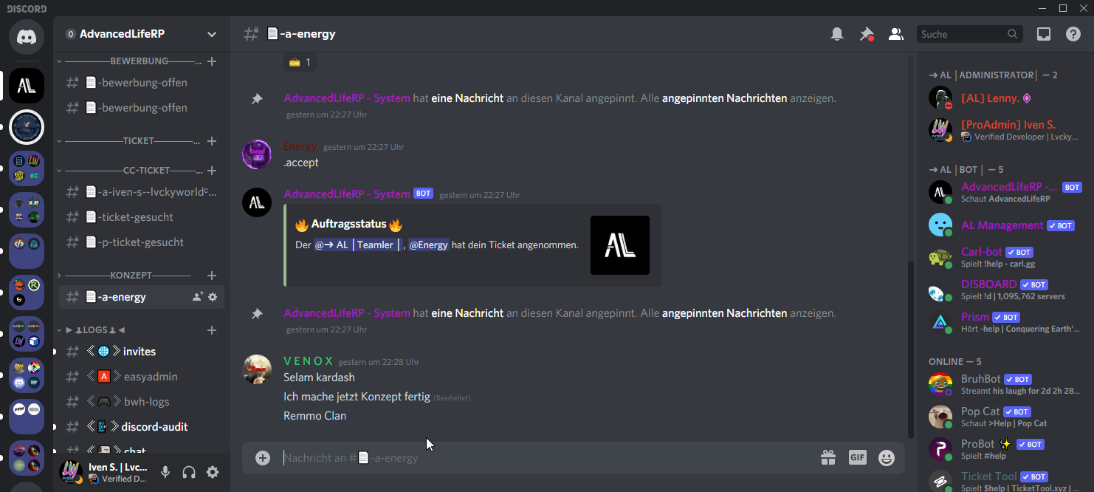Open the help question mark icon
1094x492 pixels.
point(1073,34)
